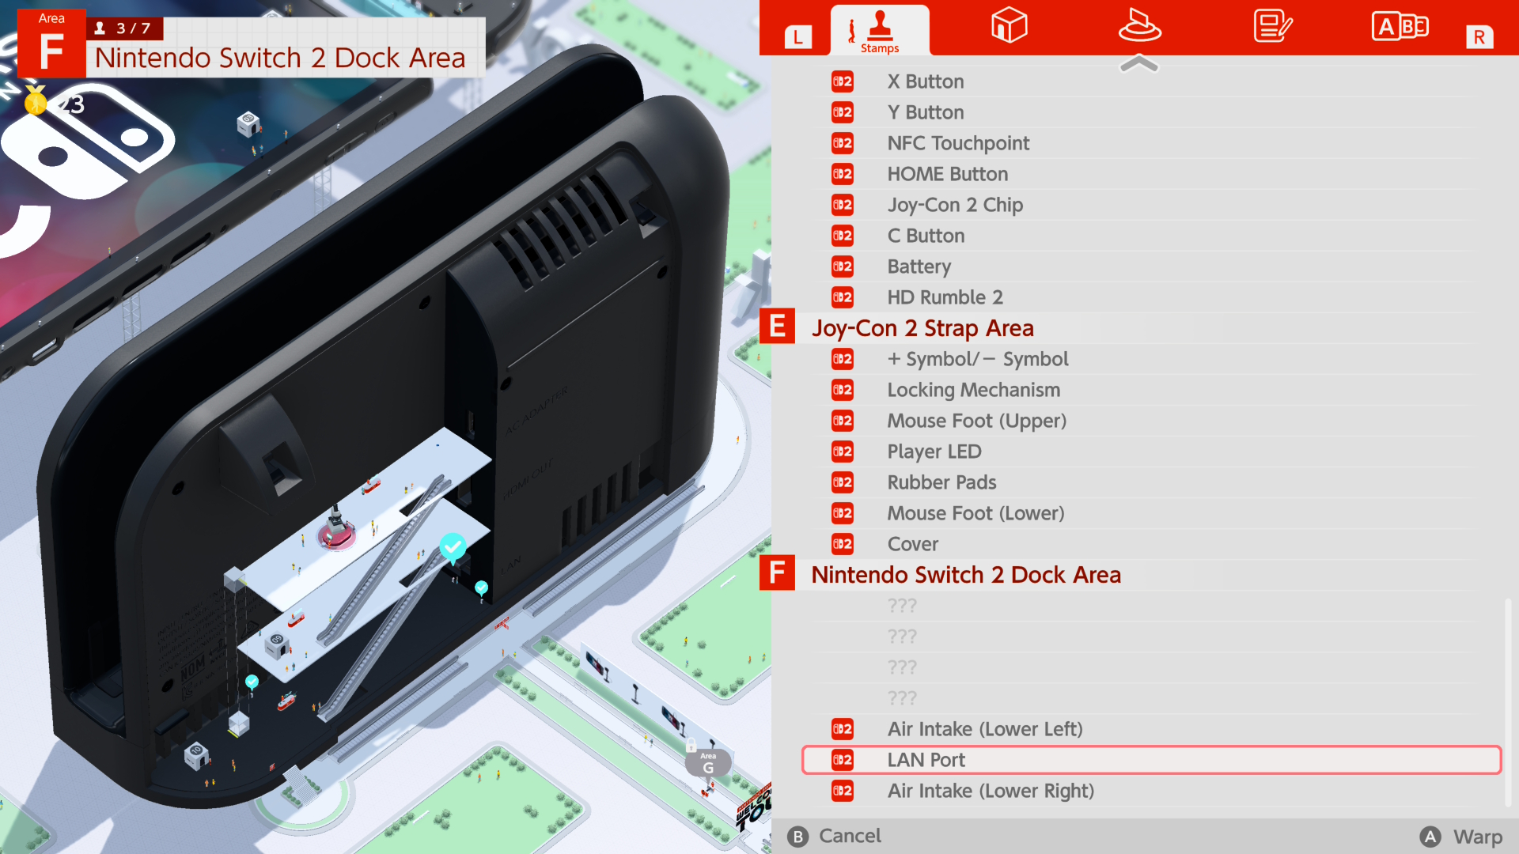Click stamp icon beside Joy-Con 2 Chip
The height and width of the screenshot is (854, 1519).
click(843, 205)
